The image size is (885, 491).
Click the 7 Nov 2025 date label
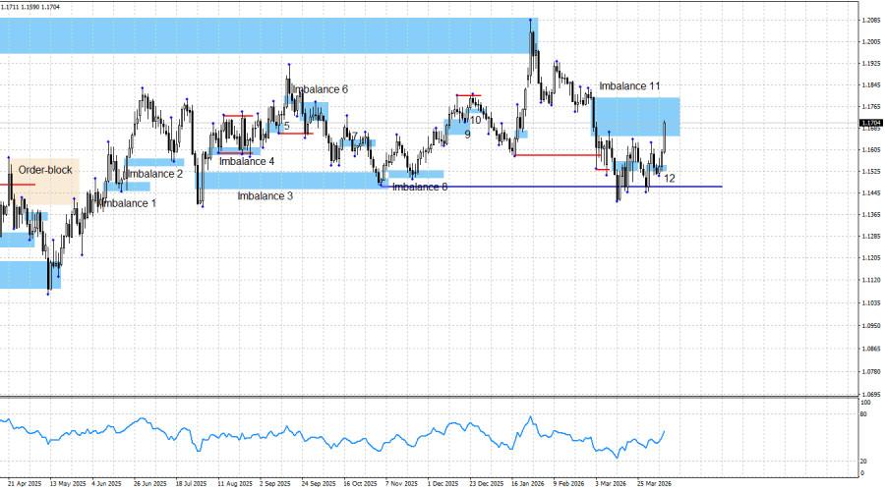tap(401, 484)
